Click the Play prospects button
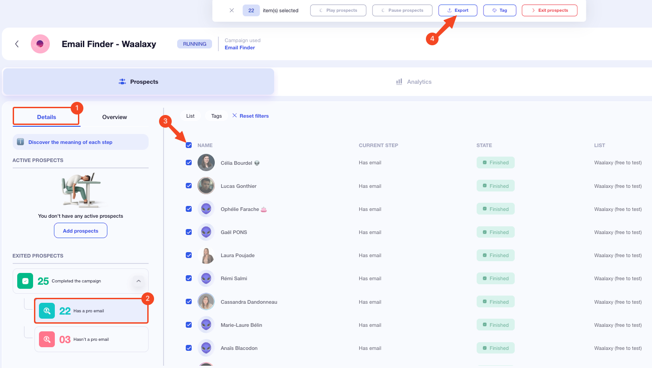The height and width of the screenshot is (368, 652). pos(338,10)
